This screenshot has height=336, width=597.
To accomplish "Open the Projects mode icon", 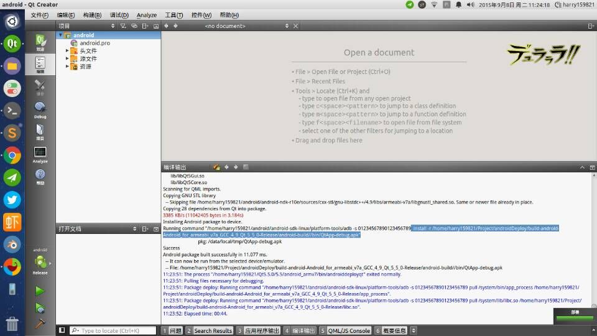I will (40, 132).
